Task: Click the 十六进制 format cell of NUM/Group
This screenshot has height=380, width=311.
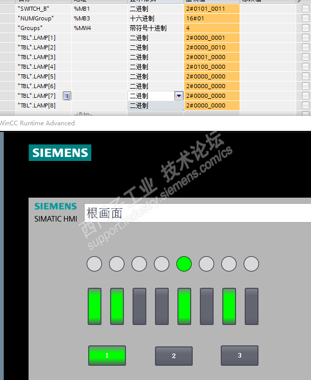Action: tap(155, 18)
